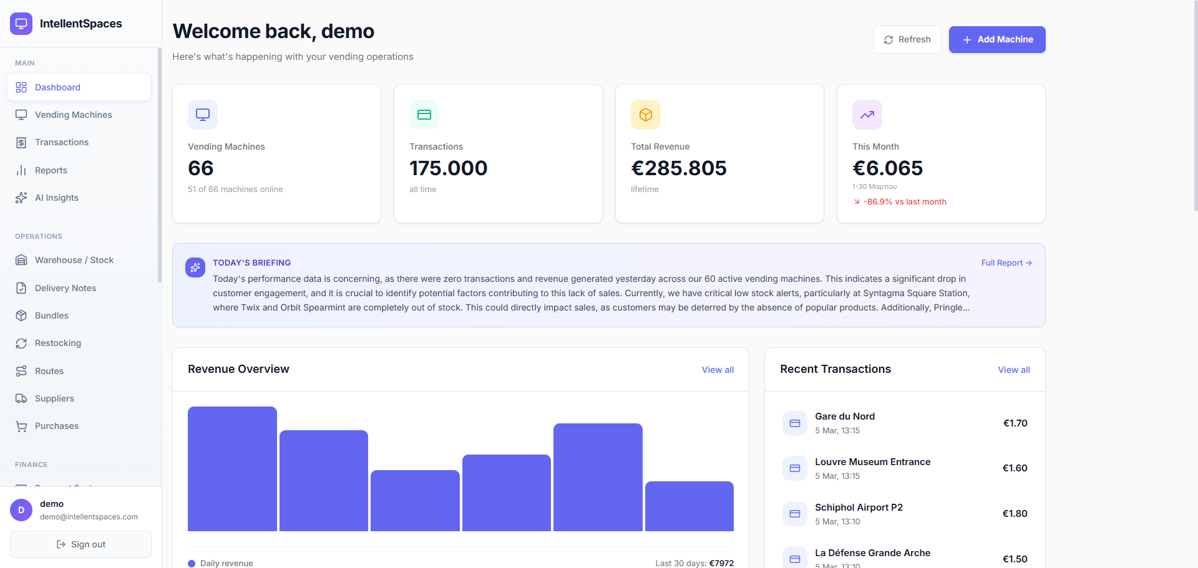Go to Vending Machines page
Image resolution: width=1198 pixels, height=568 pixels.
point(79,115)
